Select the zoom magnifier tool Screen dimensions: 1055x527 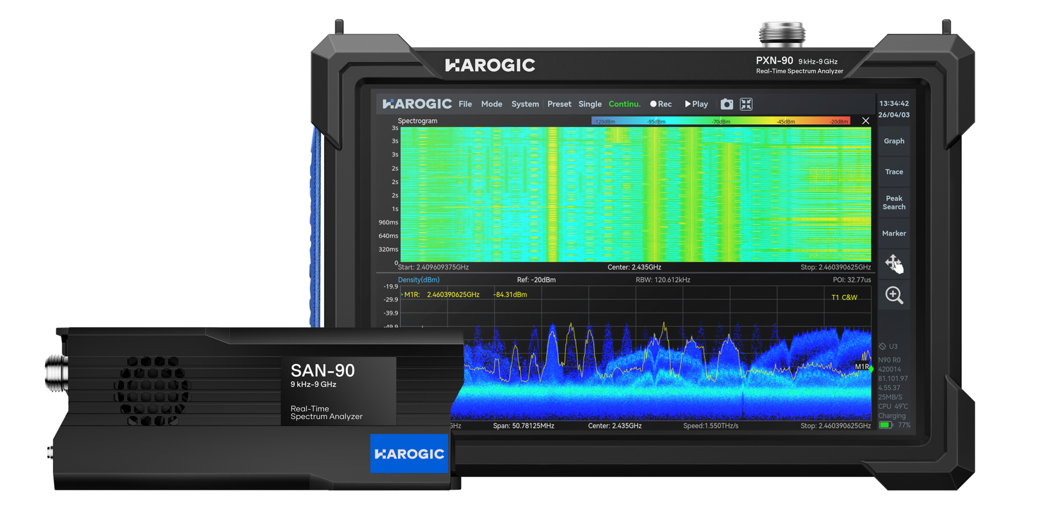(x=893, y=295)
